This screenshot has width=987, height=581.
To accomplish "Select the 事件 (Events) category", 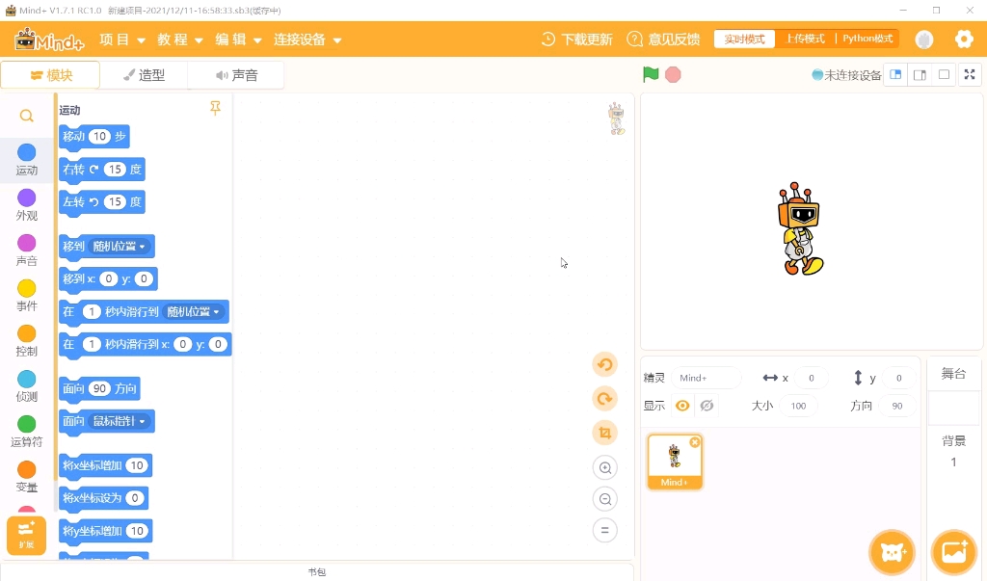I will (x=26, y=296).
